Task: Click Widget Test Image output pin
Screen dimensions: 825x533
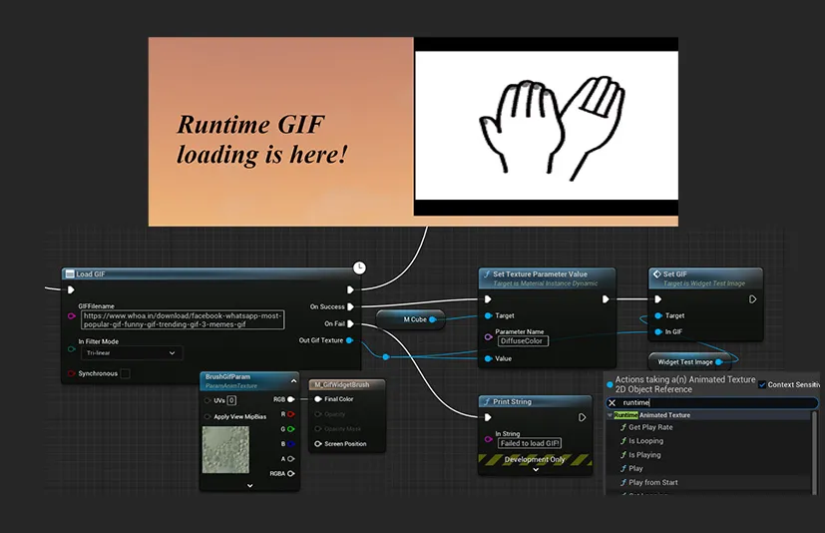Action: click(719, 362)
